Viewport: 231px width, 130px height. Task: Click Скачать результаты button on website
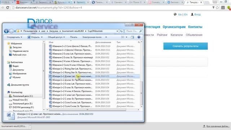186,46
